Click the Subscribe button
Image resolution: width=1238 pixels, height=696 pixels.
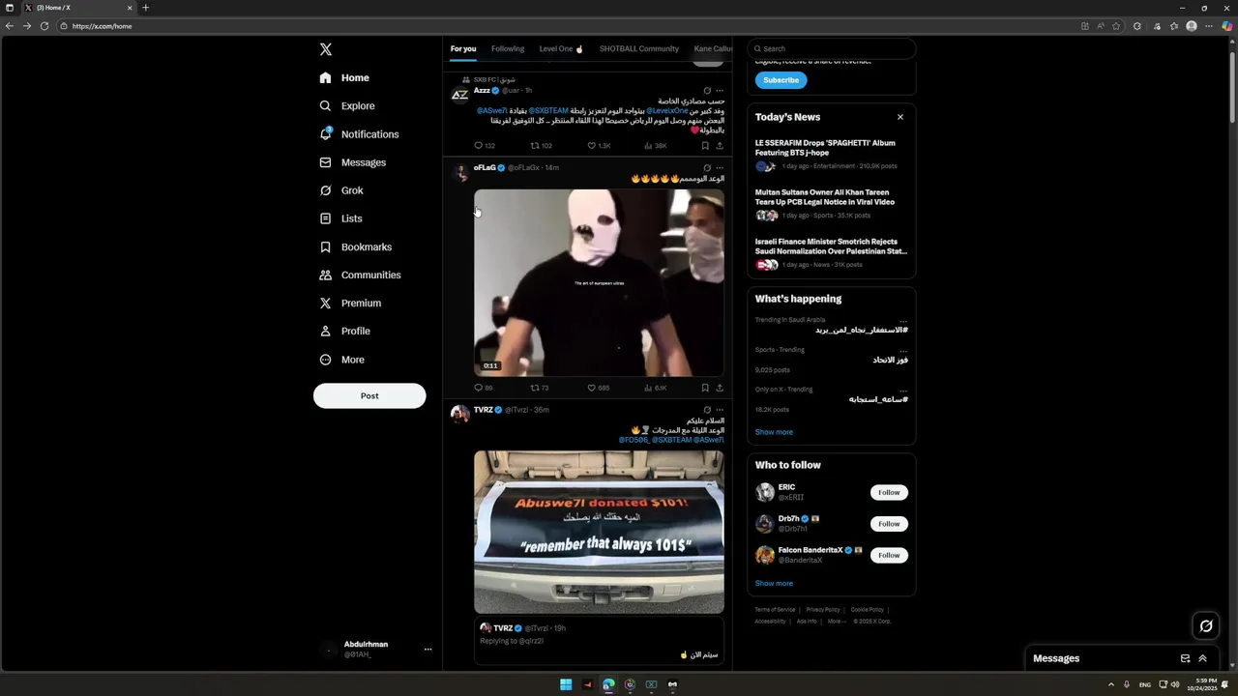781,80
